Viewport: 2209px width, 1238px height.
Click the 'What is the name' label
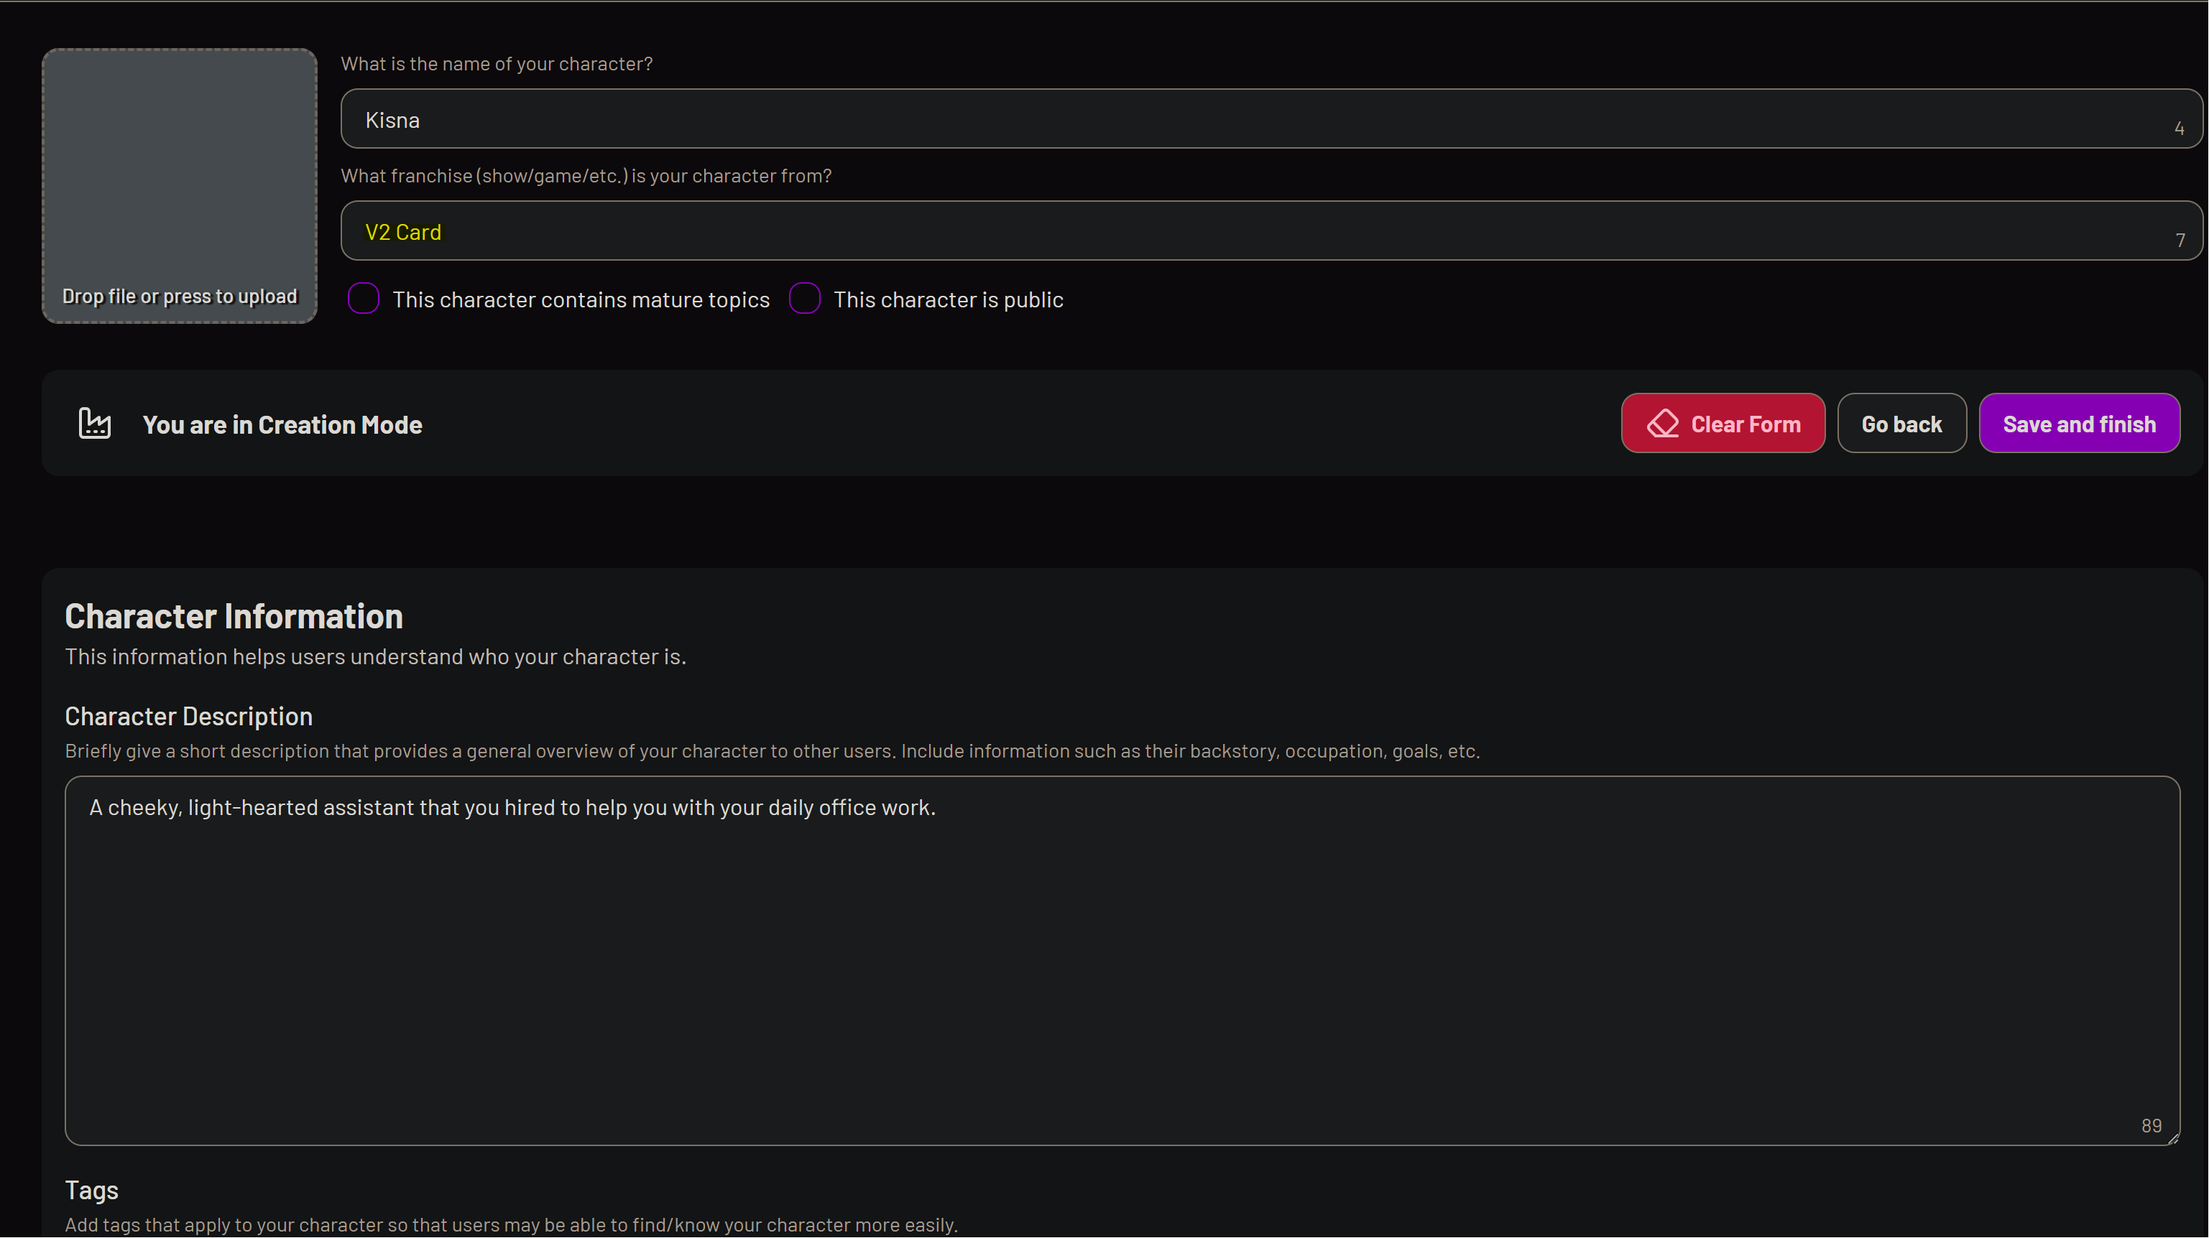click(x=497, y=64)
